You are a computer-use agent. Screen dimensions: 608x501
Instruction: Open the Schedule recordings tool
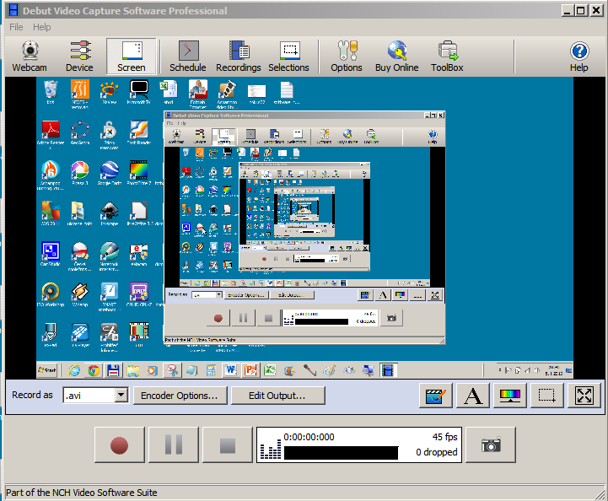pyautogui.click(x=188, y=57)
